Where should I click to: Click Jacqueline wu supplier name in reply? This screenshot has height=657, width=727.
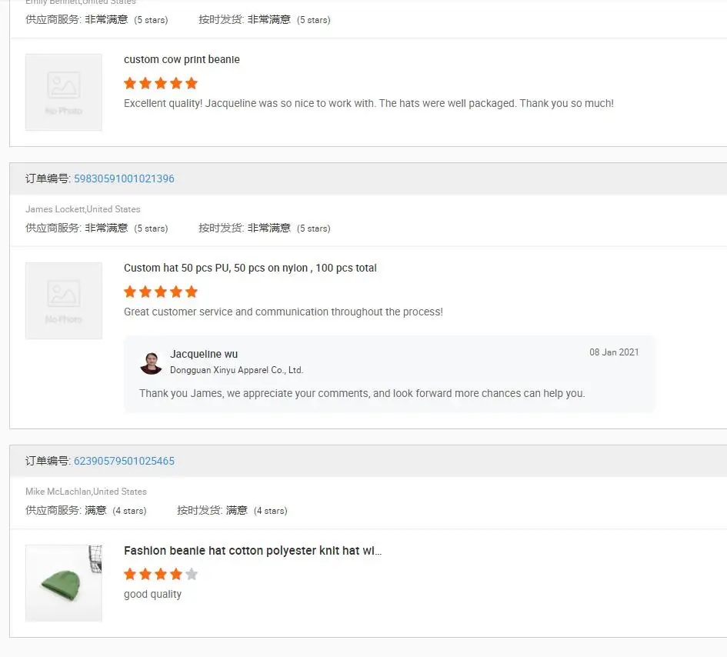tap(204, 354)
